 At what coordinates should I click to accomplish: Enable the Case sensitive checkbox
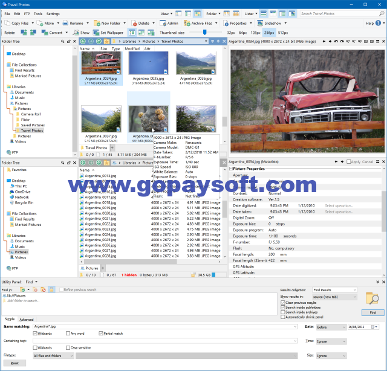point(68,348)
